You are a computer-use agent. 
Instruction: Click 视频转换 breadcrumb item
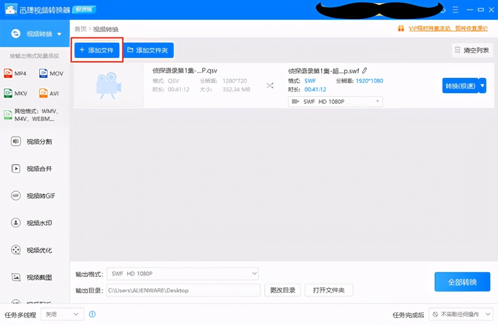click(106, 29)
